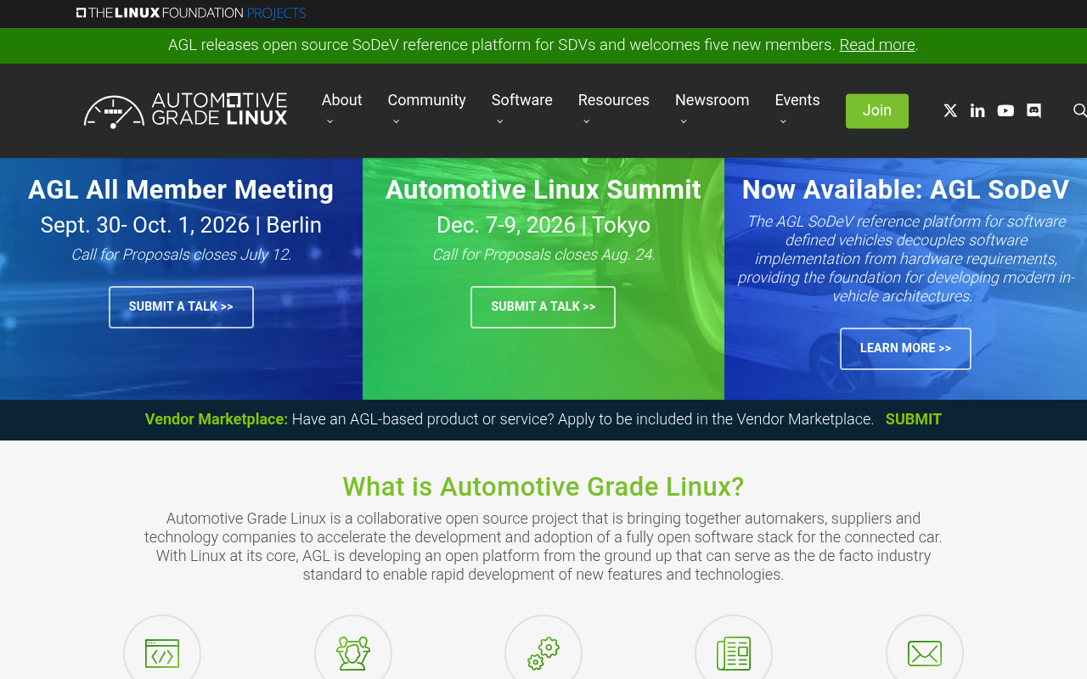Open the Events menu
The width and height of the screenshot is (1087, 679).
tap(797, 100)
